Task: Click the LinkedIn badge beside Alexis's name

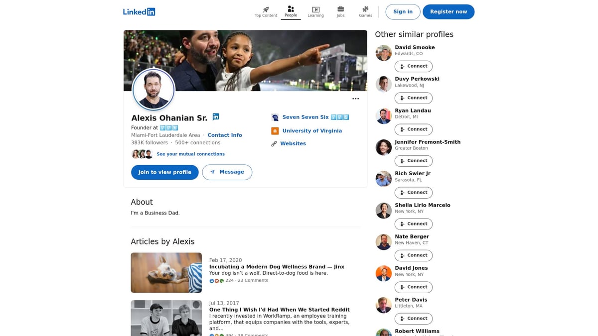Action: (x=216, y=116)
